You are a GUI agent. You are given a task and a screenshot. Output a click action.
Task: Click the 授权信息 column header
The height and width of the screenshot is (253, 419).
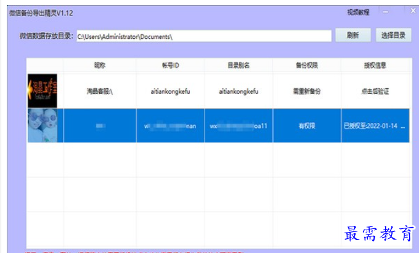pos(375,65)
